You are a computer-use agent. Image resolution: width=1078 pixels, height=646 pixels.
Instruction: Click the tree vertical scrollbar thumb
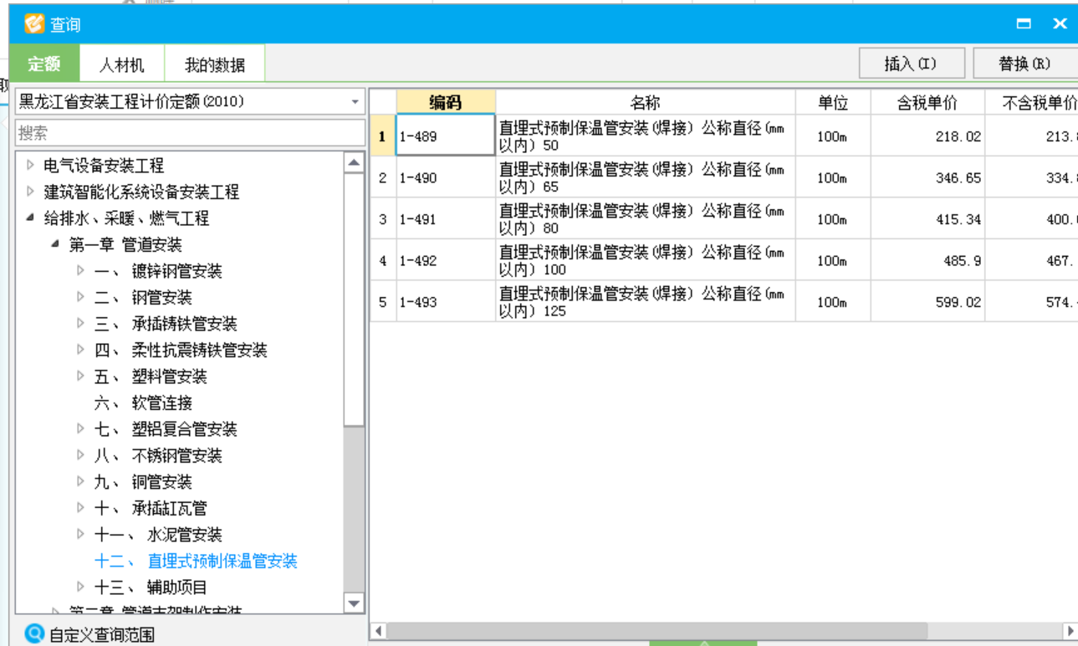click(354, 300)
